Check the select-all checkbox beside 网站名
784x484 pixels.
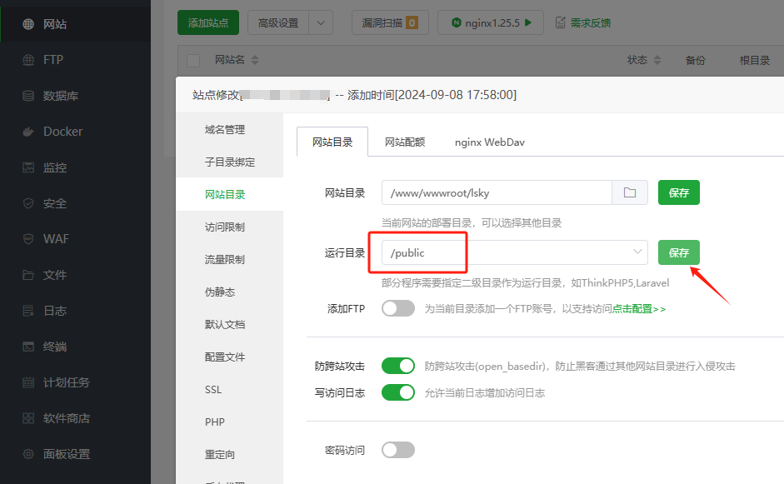point(193,61)
